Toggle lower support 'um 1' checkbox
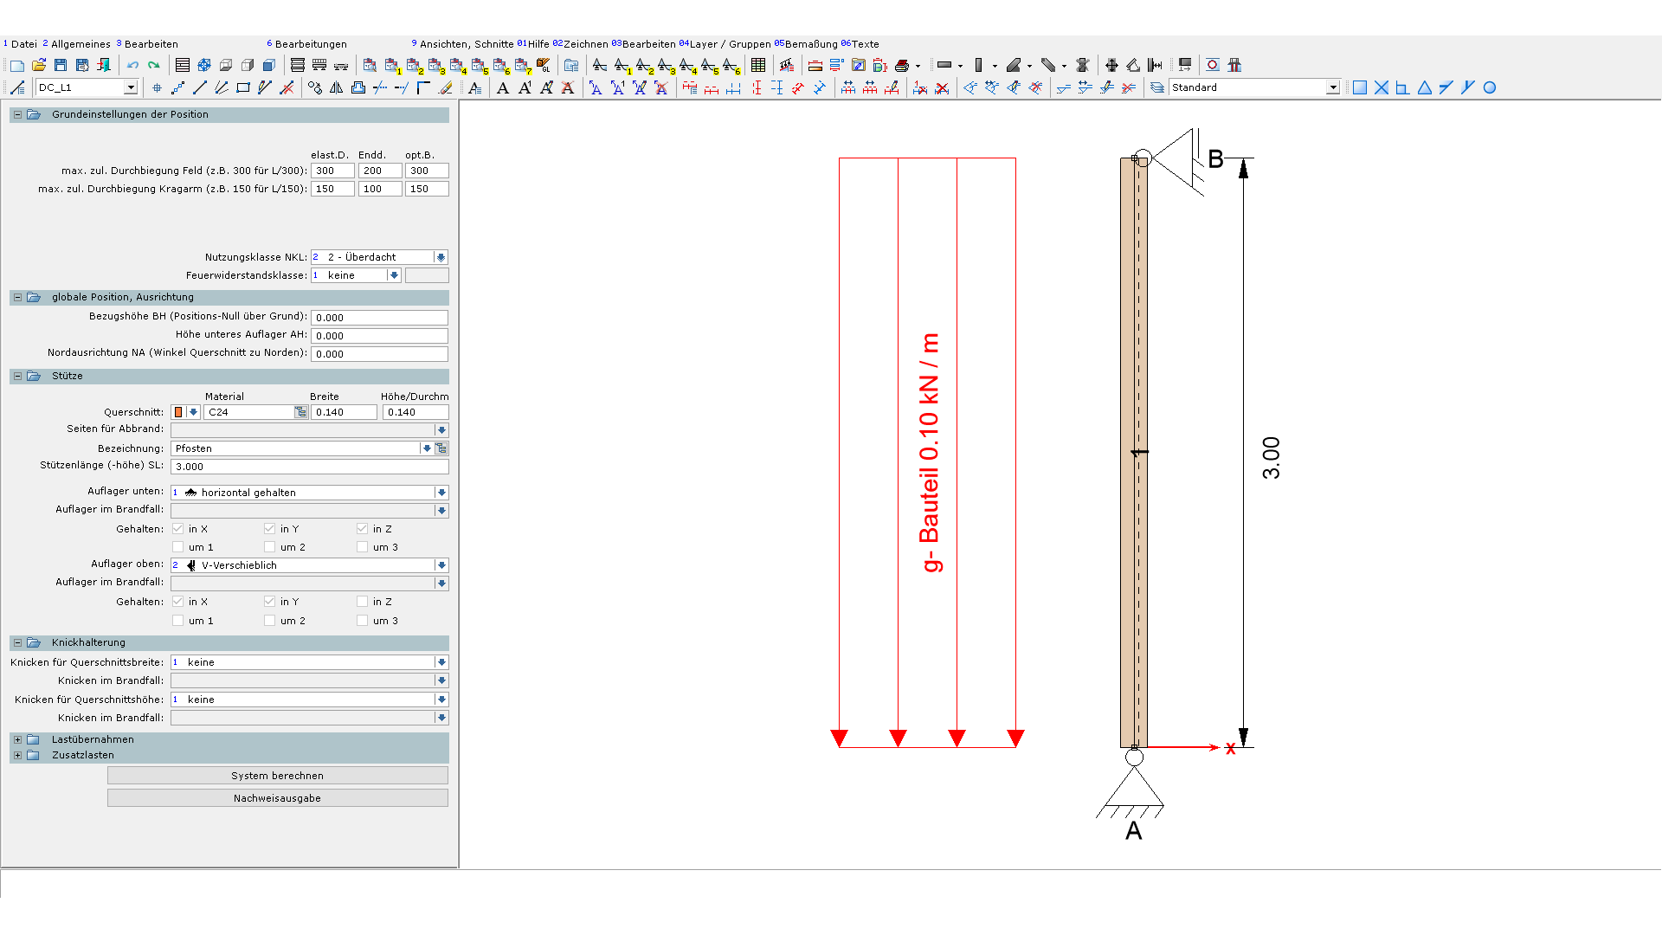The width and height of the screenshot is (1662, 935). click(x=177, y=547)
